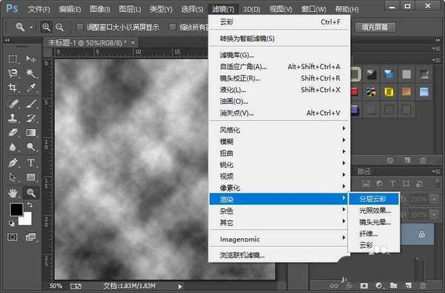Change screen mode icon
This screenshot has width=445, height=293.
coord(30,237)
